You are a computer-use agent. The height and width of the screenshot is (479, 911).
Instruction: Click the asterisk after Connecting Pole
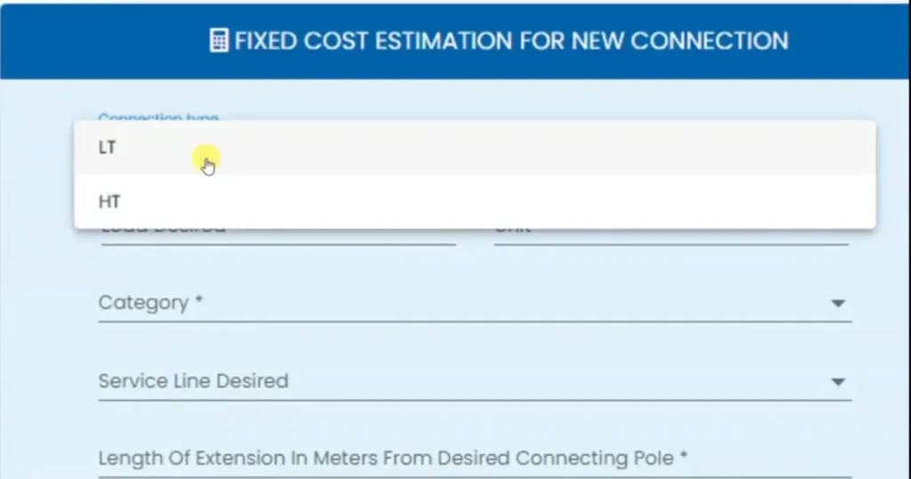(x=683, y=458)
